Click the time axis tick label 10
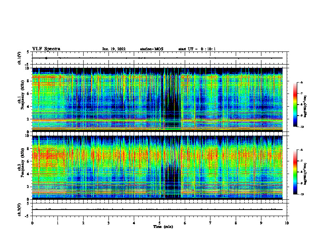The width and height of the screenshot is (323, 250). 287,223
